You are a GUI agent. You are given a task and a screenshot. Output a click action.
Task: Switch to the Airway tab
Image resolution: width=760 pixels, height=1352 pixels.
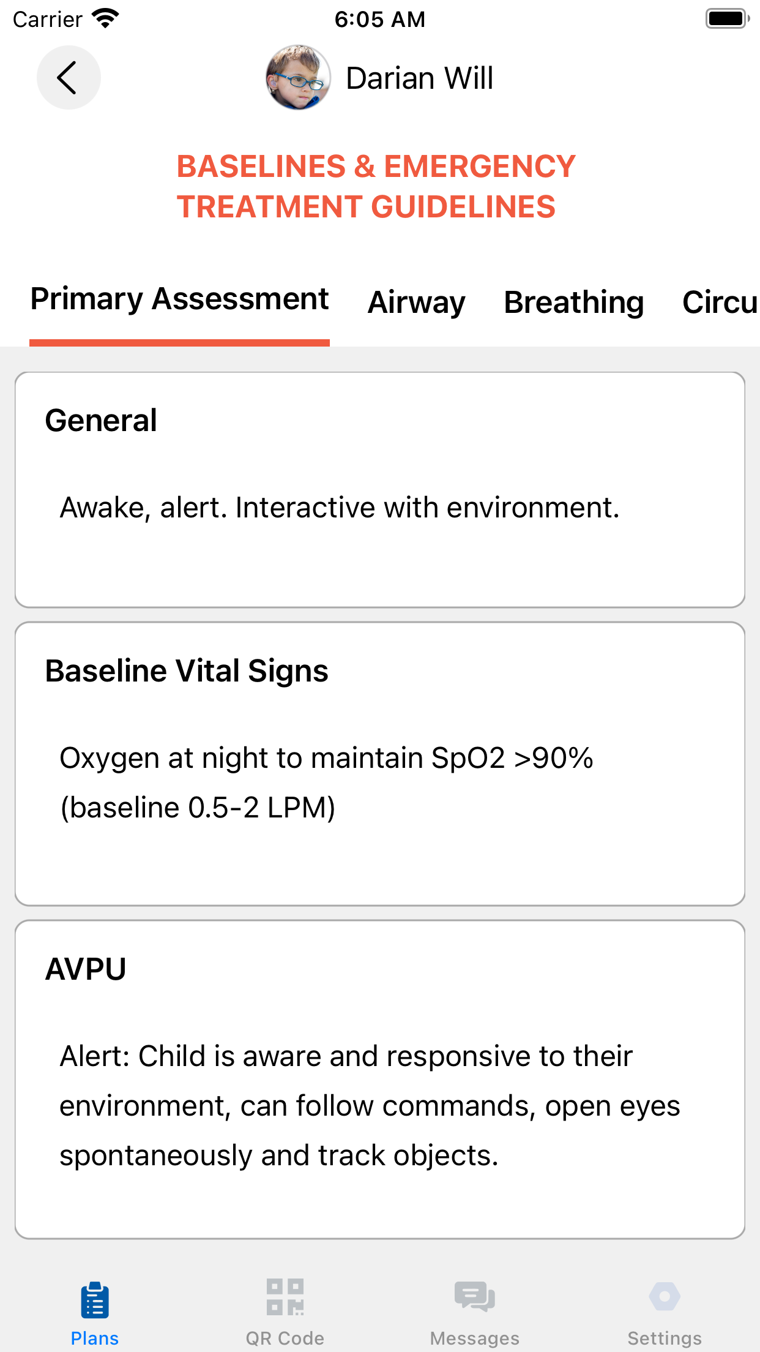(x=417, y=302)
